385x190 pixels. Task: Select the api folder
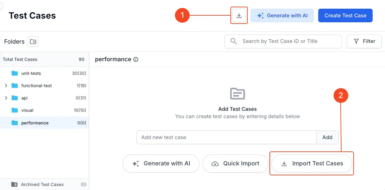tap(24, 98)
